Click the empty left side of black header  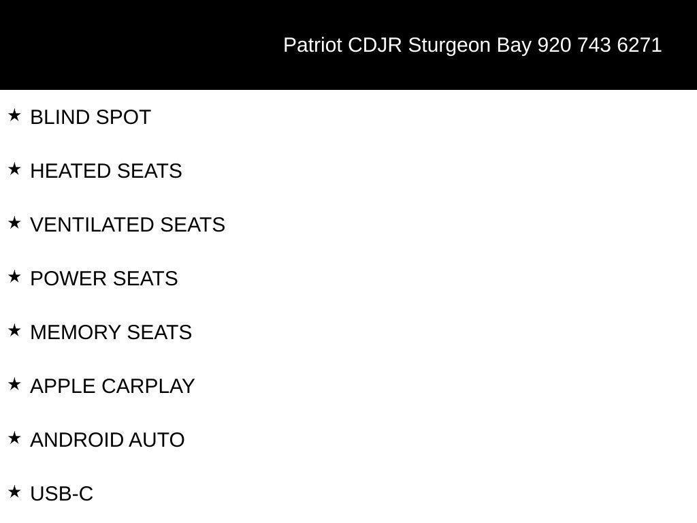pos(133,45)
